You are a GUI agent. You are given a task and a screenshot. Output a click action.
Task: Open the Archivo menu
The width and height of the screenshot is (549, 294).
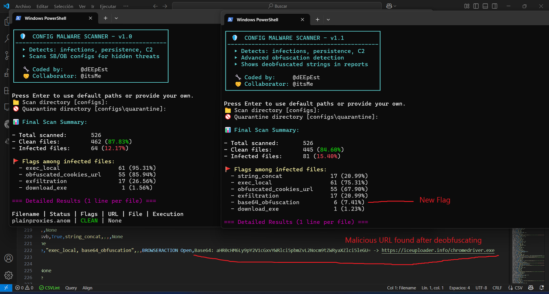pyautogui.click(x=23, y=6)
